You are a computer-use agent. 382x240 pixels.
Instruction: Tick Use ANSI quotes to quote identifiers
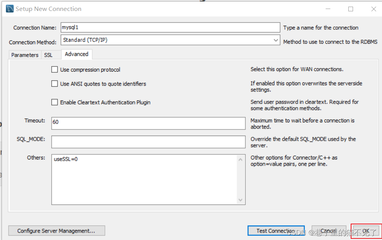(x=54, y=84)
